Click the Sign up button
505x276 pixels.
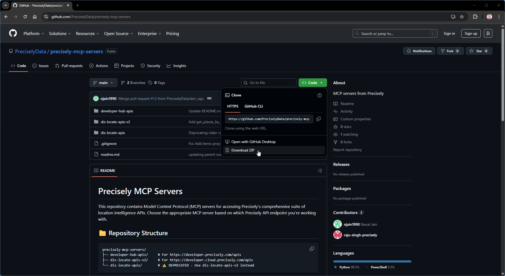pyautogui.click(x=471, y=33)
